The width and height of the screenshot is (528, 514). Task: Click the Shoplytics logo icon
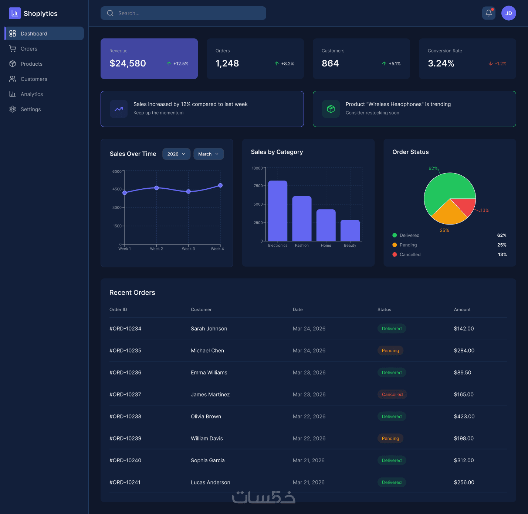point(15,13)
